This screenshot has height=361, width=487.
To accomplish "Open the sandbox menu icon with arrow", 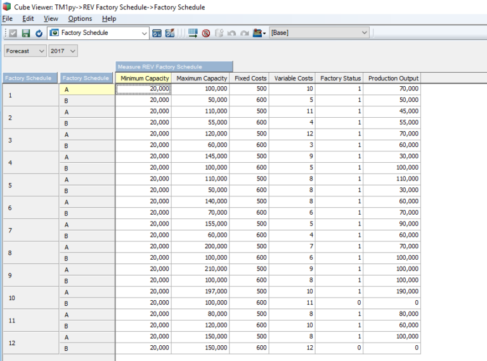I will coord(259,33).
